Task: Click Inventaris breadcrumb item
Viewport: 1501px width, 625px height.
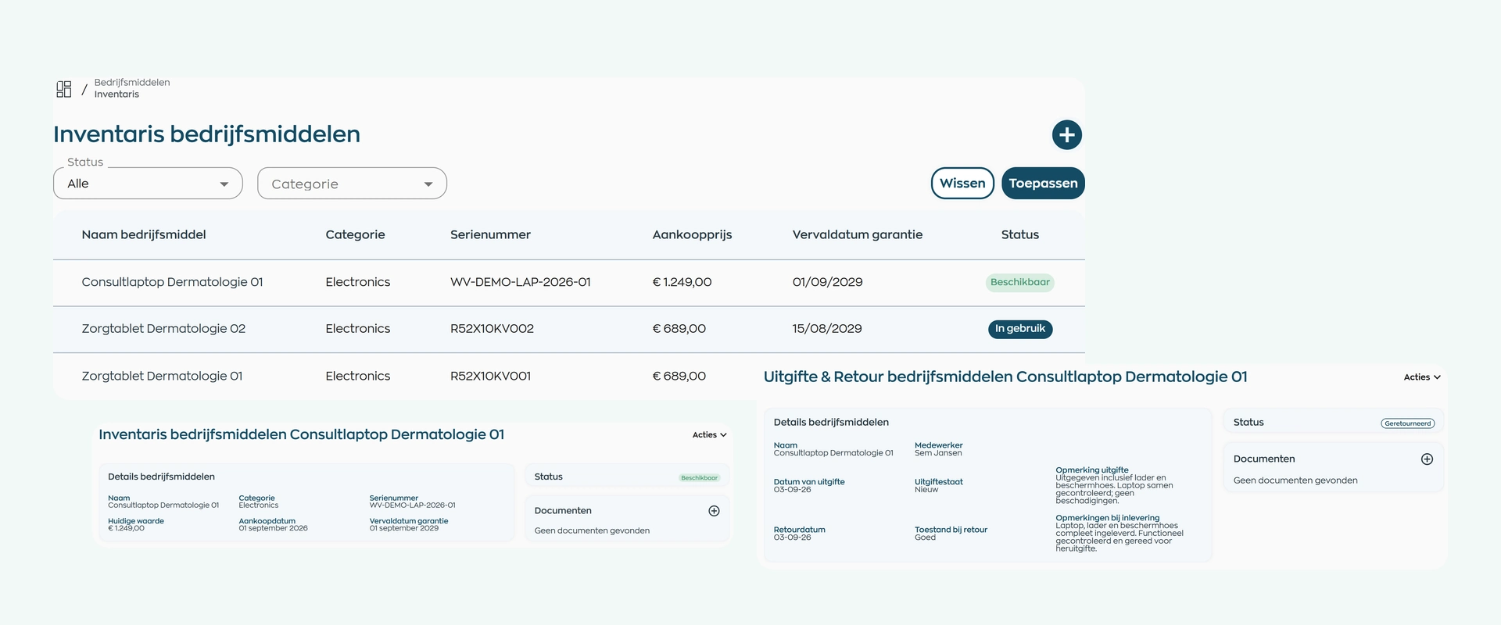Action: pos(116,95)
